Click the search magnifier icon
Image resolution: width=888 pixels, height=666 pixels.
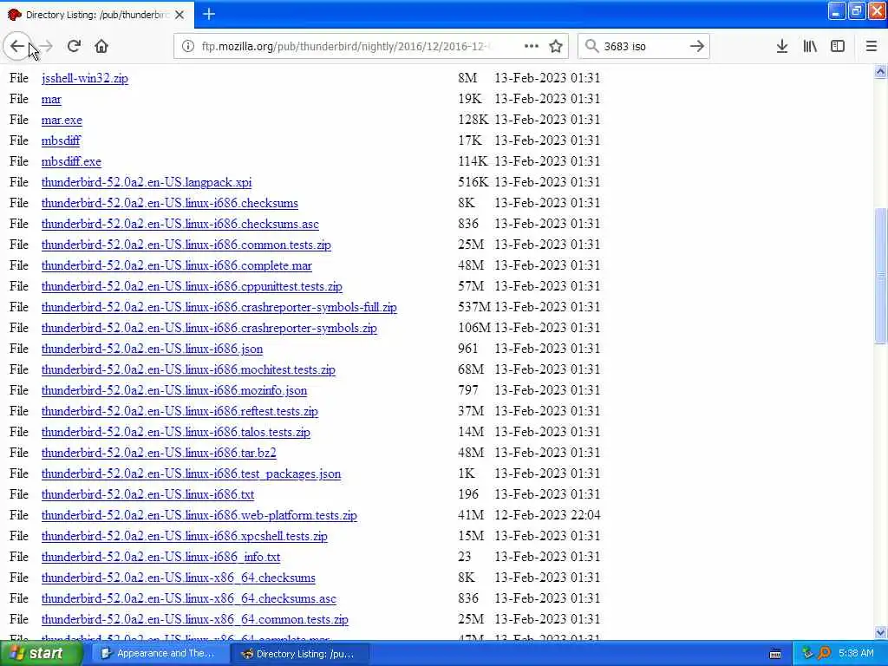[x=591, y=47]
